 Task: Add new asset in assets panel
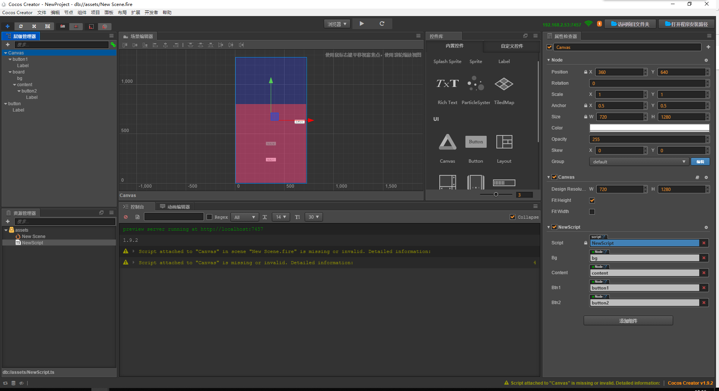[x=7, y=221]
